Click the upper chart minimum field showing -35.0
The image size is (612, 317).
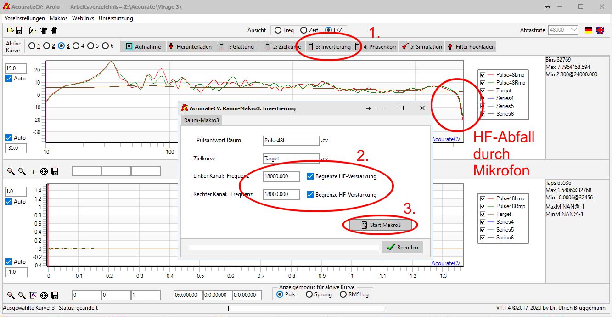click(x=16, y=148)
